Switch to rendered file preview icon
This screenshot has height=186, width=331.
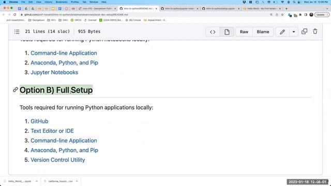(227, 32)
